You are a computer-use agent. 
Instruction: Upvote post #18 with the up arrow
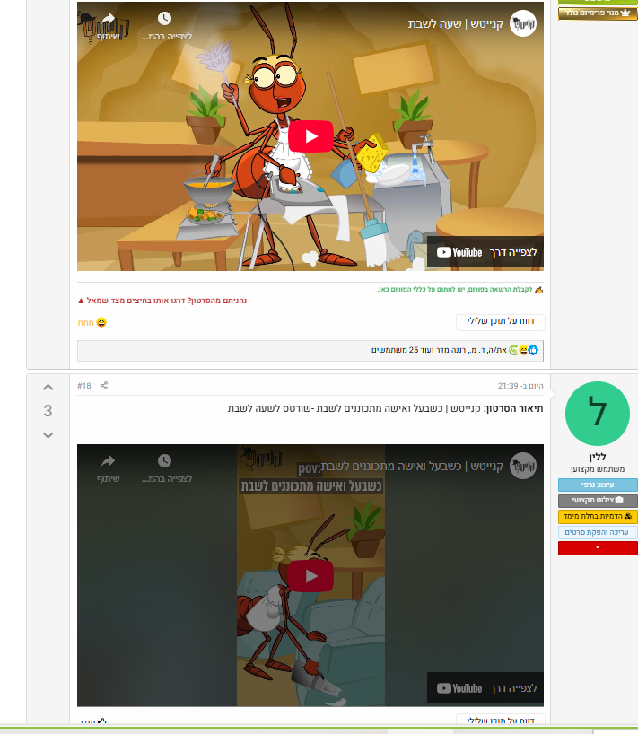tap(48, 387)
